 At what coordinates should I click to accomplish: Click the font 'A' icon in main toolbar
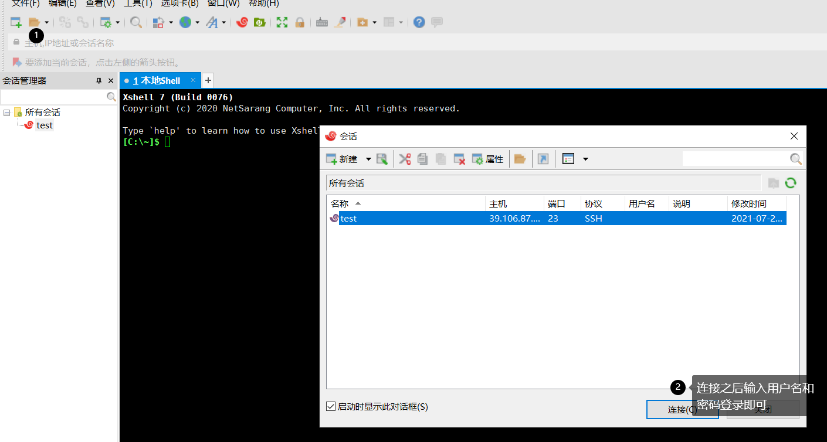pos(212,22)
